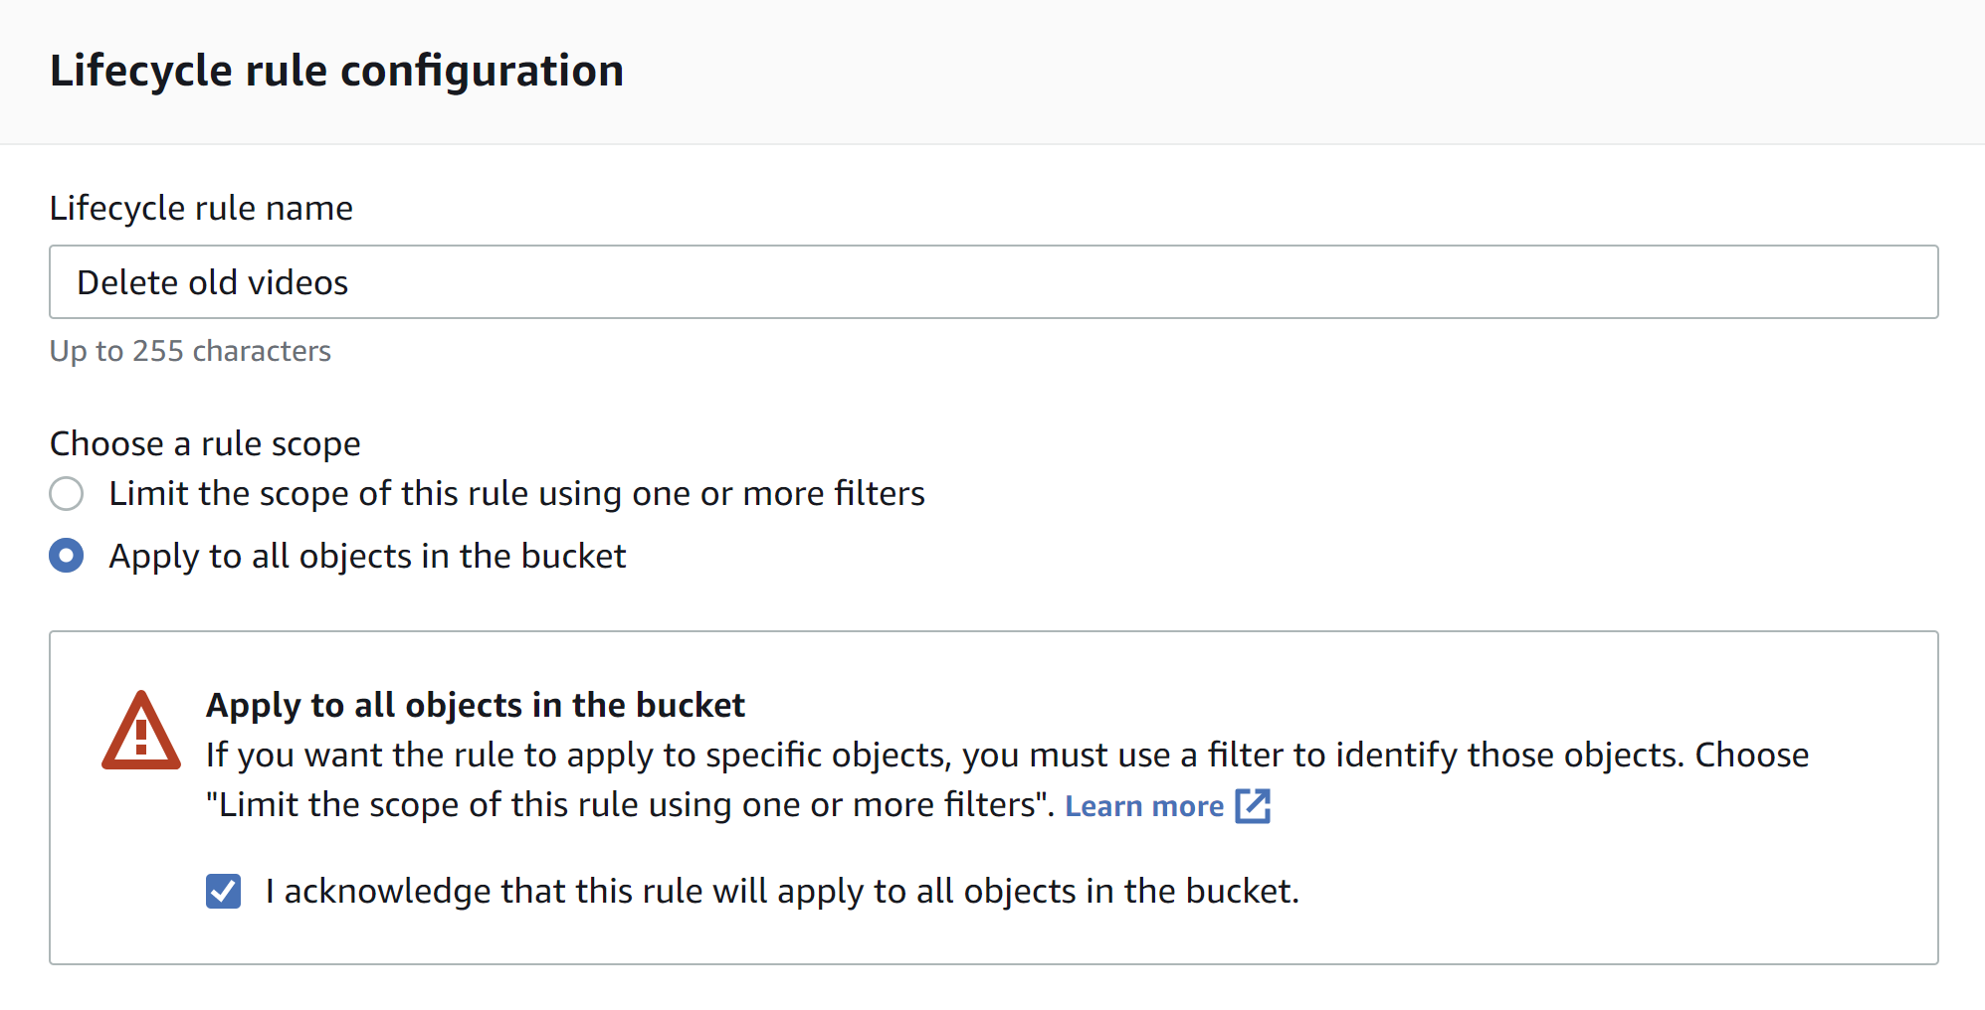Click the Up to 255 characters helper text

coord(190,350)
